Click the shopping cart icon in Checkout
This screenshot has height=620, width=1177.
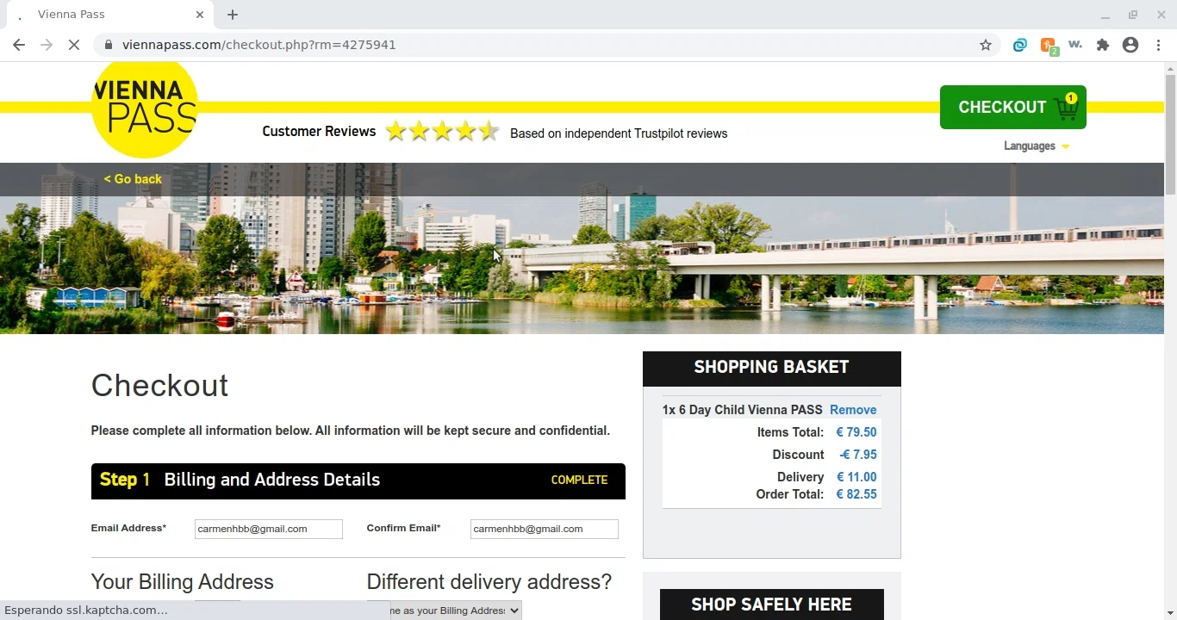tap(1067, 108)
